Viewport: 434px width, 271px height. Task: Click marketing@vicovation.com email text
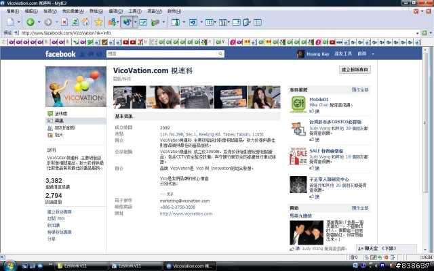tap(184, 201)
